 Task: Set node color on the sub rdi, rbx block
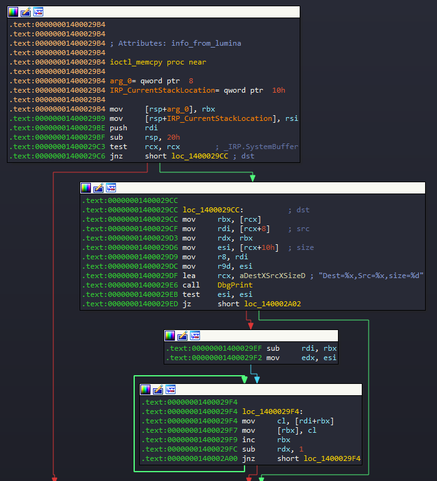[x=170, y=336]
